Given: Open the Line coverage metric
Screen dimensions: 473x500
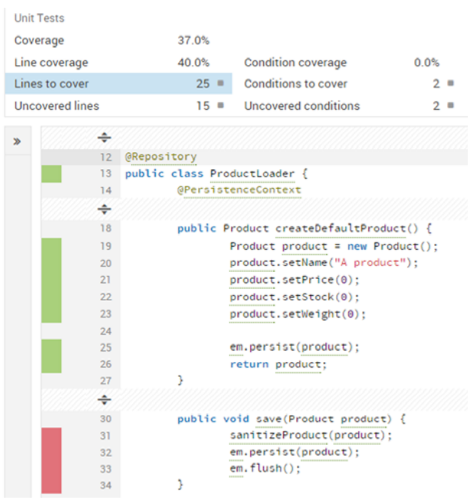Looking at the screenshot, I should tap(51, 63).
